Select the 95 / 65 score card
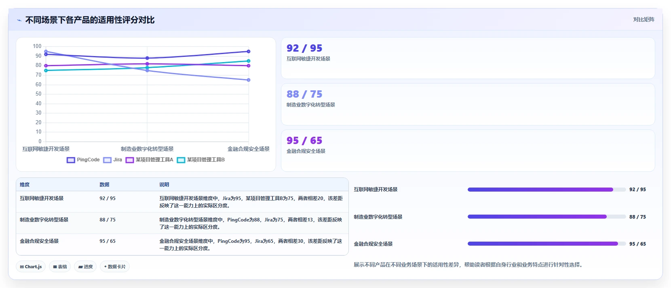 pos(468,150)
